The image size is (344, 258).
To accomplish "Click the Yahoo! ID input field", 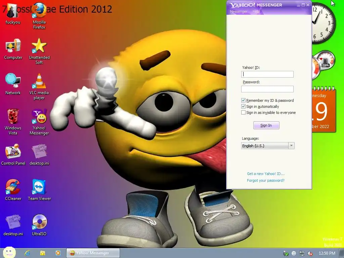I will pyautogui.click(x=267, y=74).
